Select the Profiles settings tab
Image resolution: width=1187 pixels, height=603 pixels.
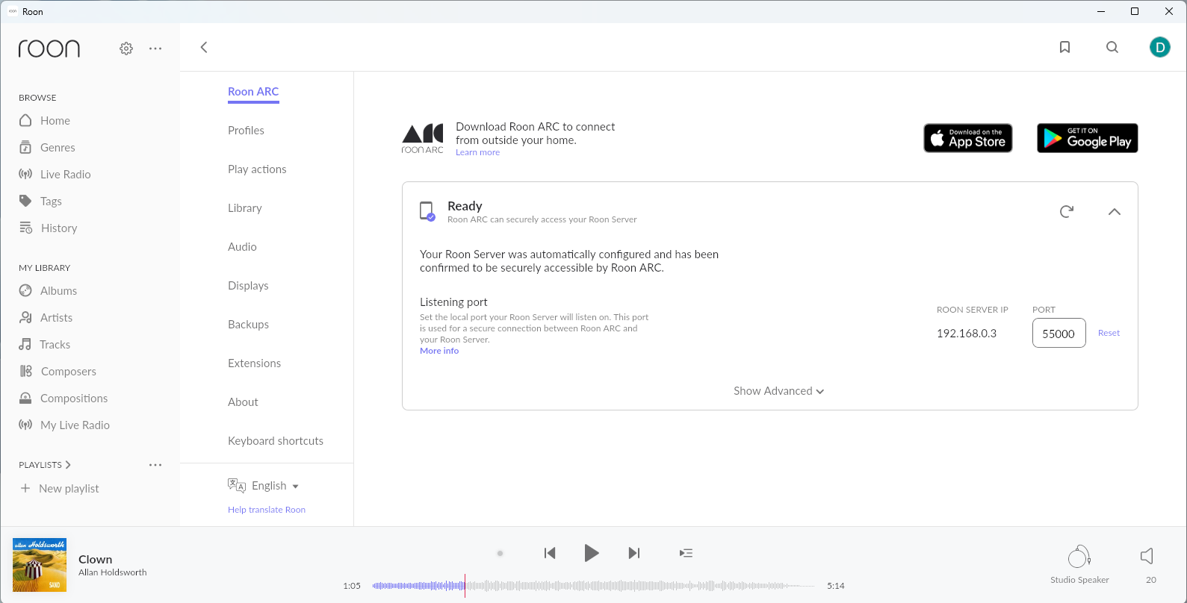[246, 131]
